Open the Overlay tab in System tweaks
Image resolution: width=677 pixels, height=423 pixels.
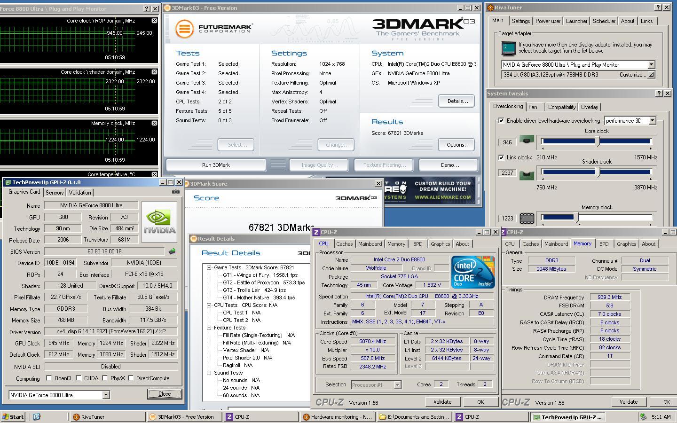[x=590, y=107]
